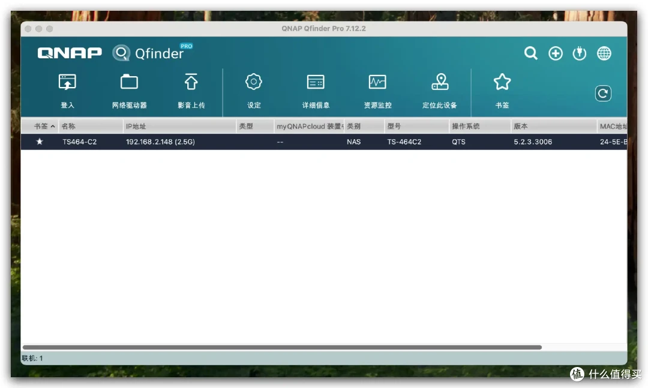Sort by 类型 column header
This screenshot has width=648, height=388.
[255, 126]
